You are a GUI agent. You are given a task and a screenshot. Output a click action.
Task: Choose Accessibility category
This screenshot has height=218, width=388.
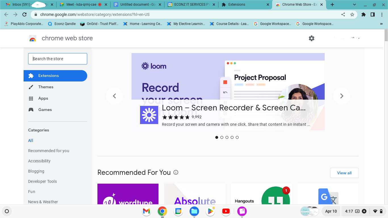tap(39, 161)
